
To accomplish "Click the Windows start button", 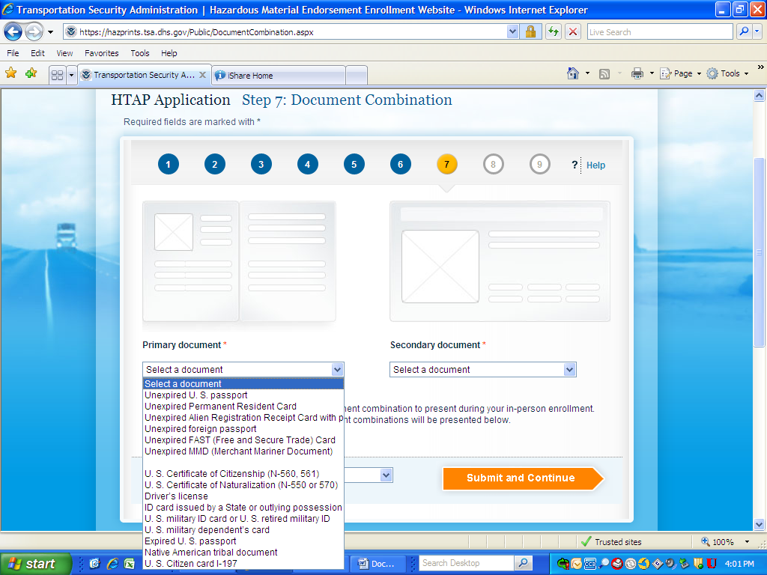I will (x=36, y=564).
